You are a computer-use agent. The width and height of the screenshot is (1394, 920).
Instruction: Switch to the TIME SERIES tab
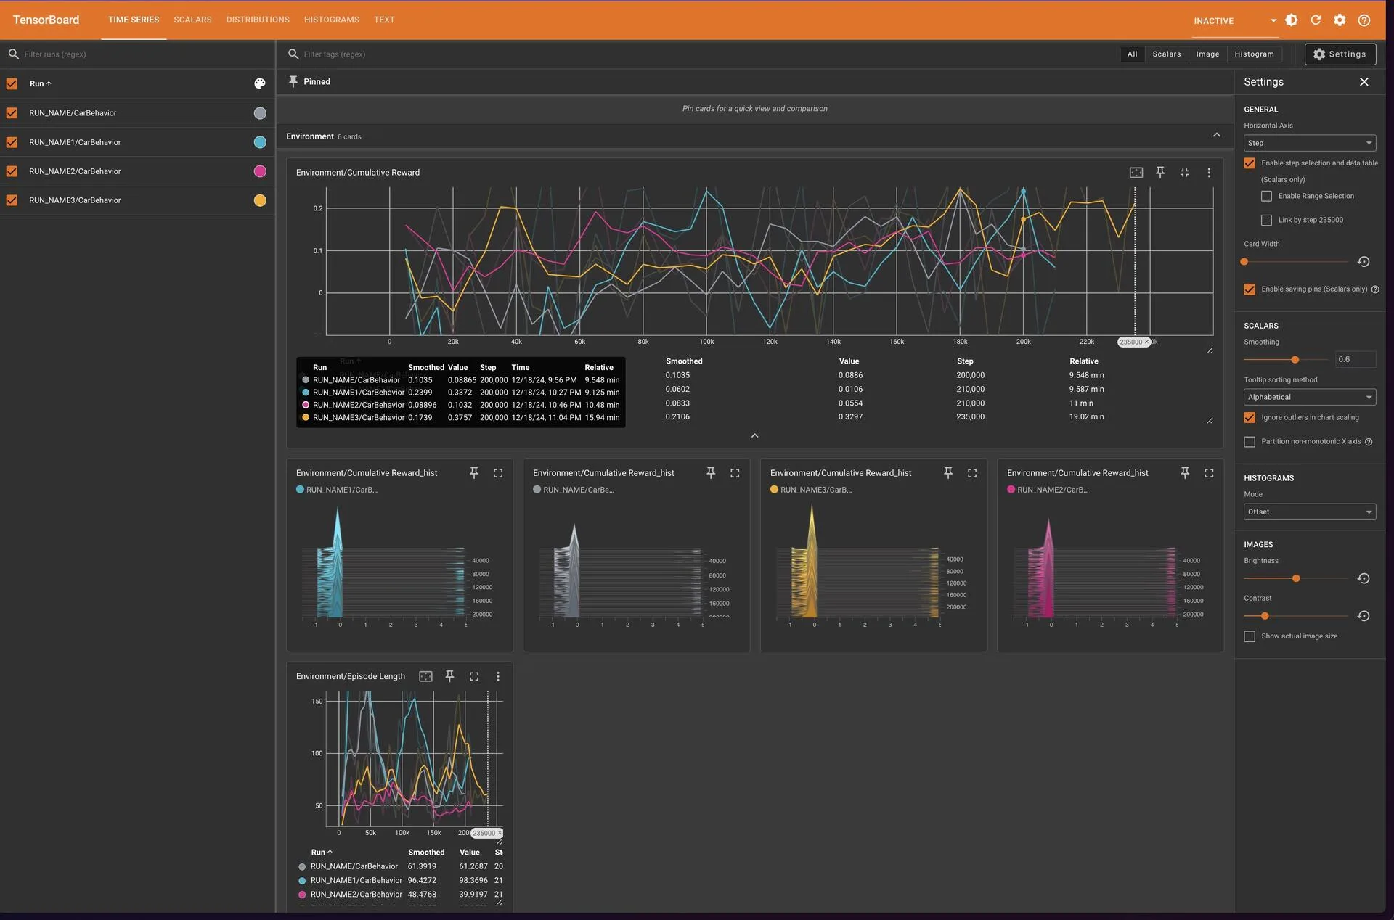[x=134, y=20]
